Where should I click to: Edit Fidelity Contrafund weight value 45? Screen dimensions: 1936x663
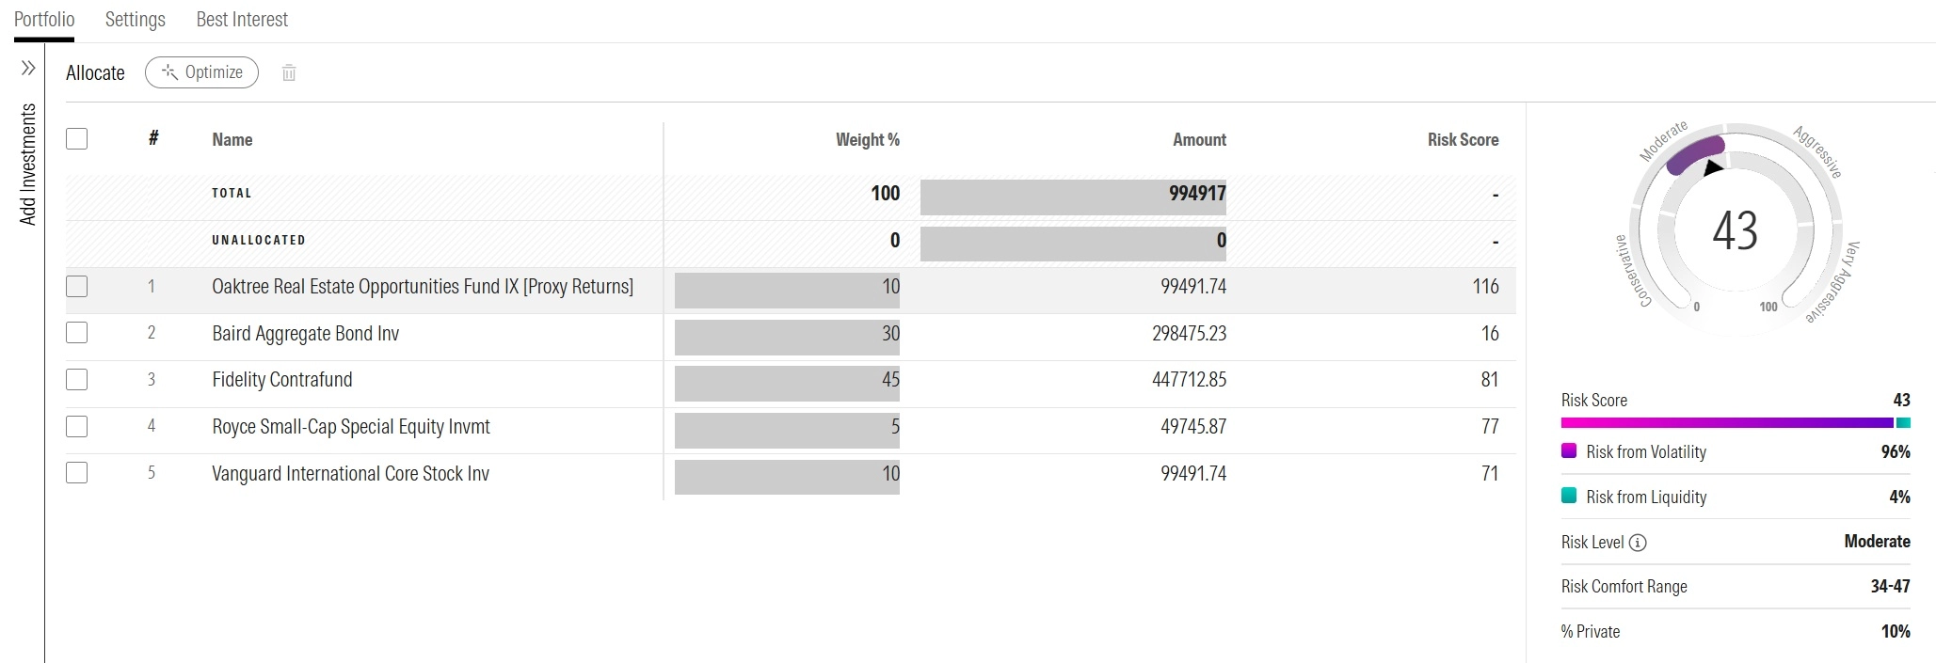(787, 384)
